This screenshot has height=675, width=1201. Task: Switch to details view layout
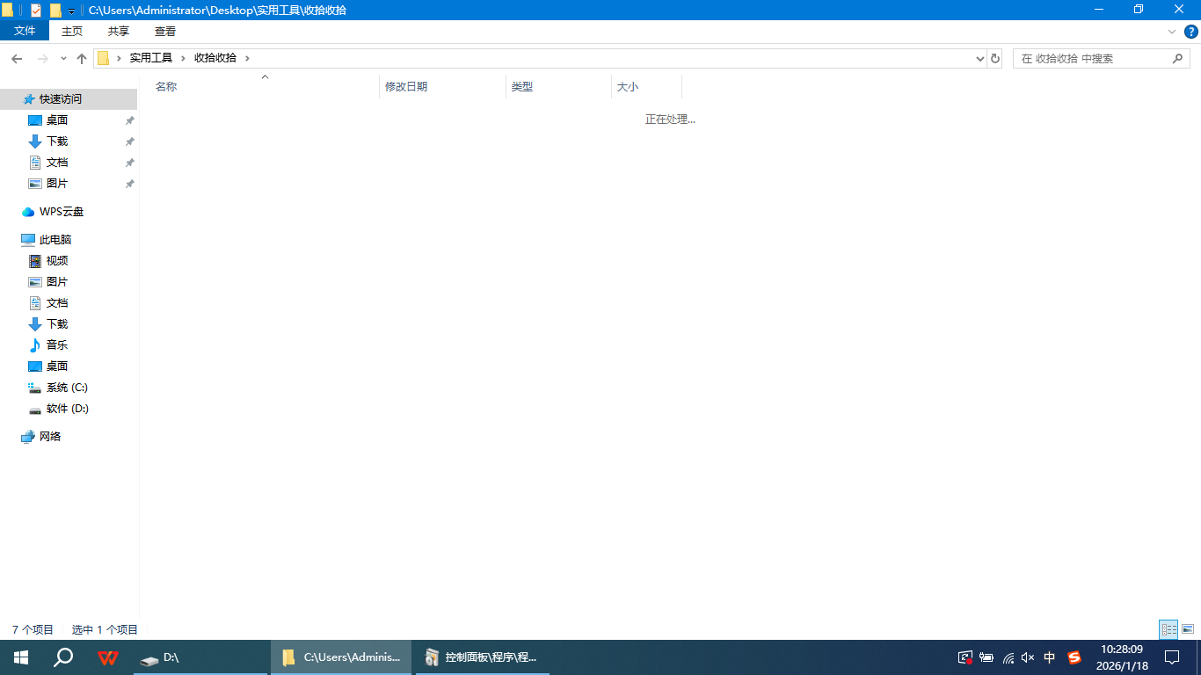(x=1168, y=629)
